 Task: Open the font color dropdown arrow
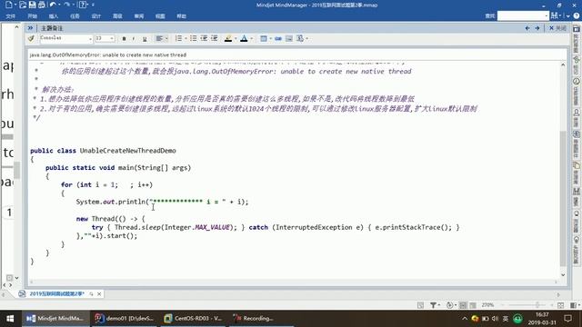coord(251,38)
